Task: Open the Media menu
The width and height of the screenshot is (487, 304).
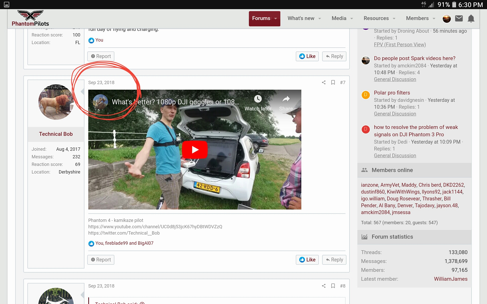Action: click(339, 18)
